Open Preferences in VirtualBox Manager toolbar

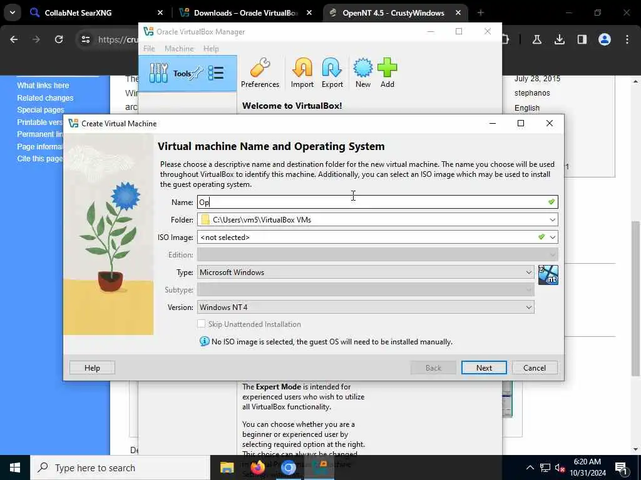260,73
